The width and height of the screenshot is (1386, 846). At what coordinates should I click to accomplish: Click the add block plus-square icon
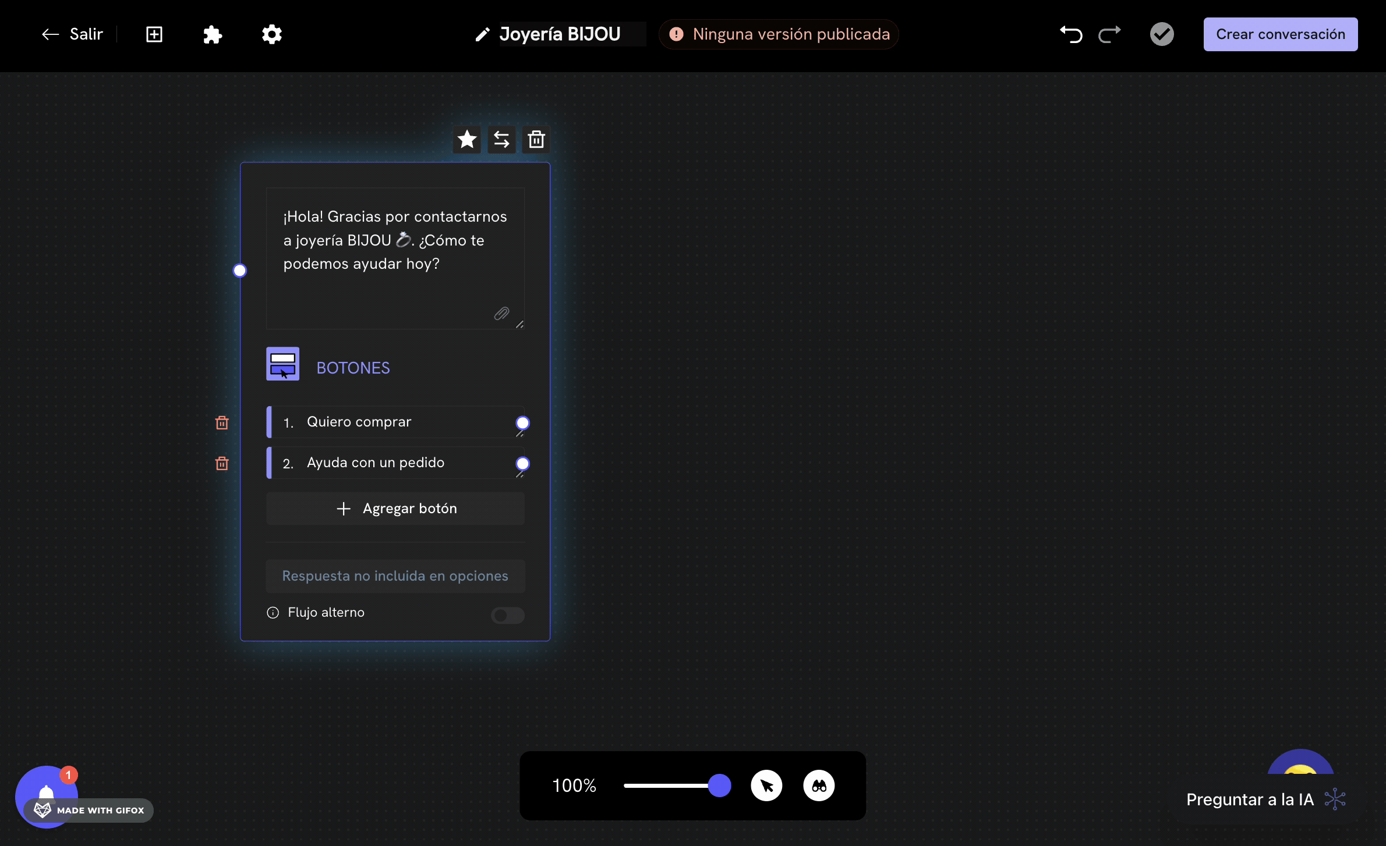click(x=154, y=34)
